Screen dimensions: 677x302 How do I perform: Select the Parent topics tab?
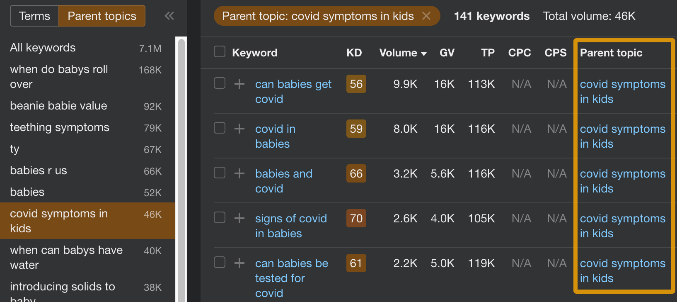102,16
